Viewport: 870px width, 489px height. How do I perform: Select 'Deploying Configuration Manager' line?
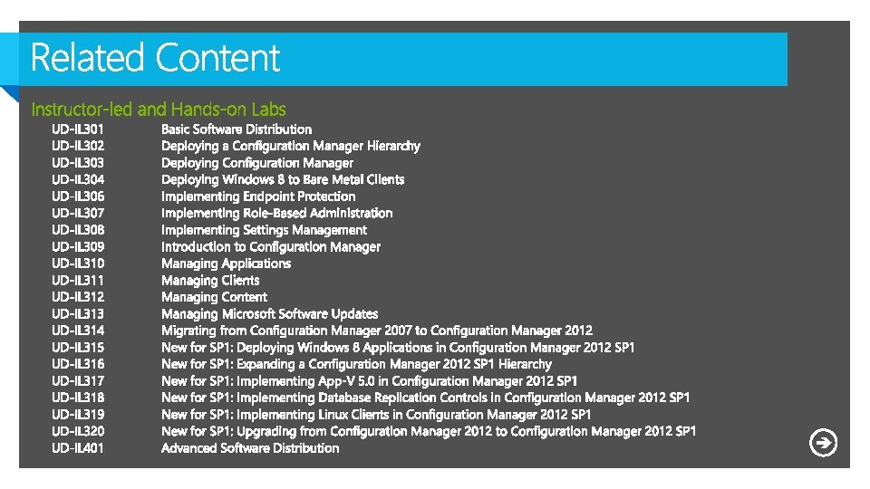[256, 164]
